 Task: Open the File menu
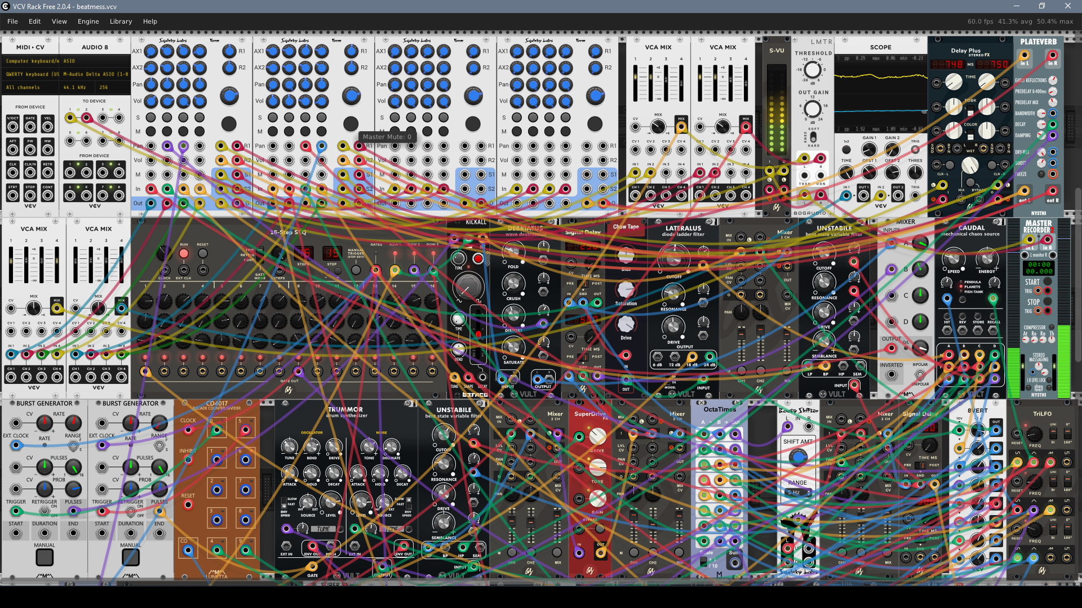click(12, 21)
